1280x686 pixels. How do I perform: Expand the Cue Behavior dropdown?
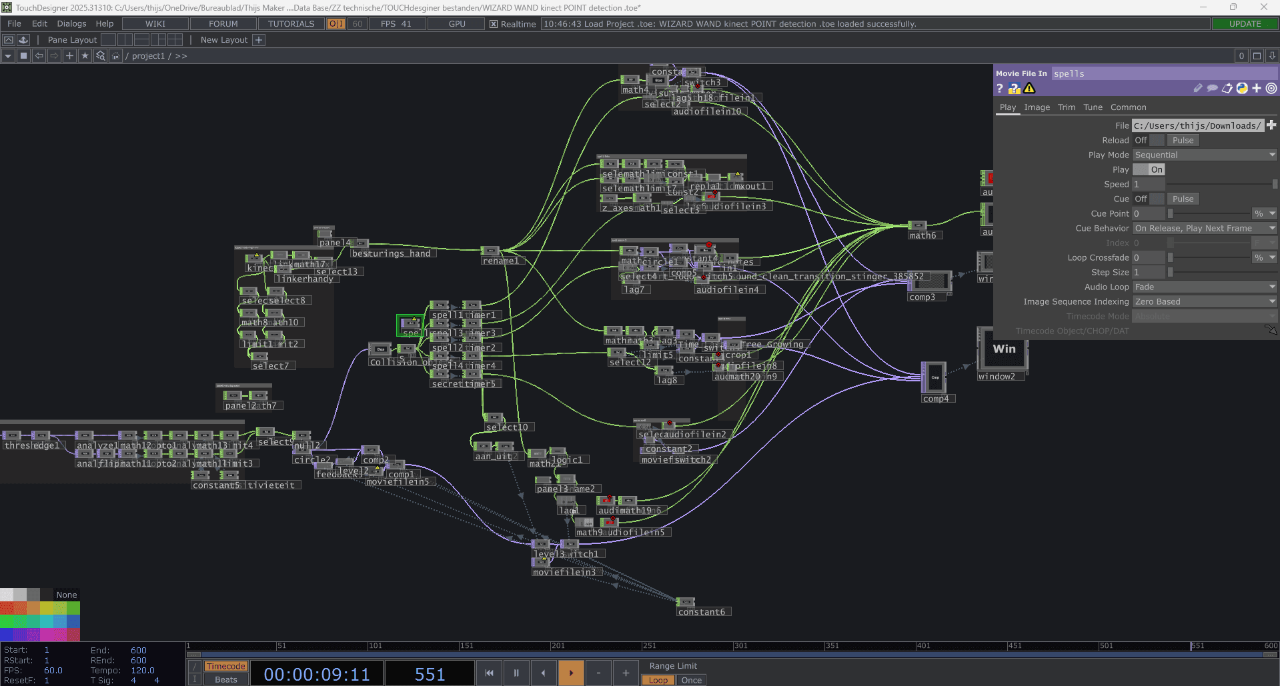[x=1205, y=228]
